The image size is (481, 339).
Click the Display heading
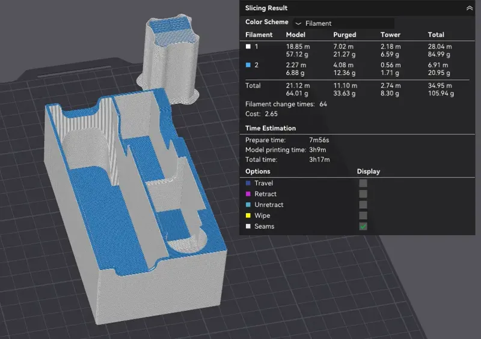coord(368,171)
